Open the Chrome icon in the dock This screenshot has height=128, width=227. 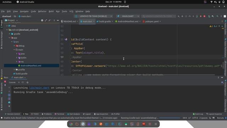point(71,124)
